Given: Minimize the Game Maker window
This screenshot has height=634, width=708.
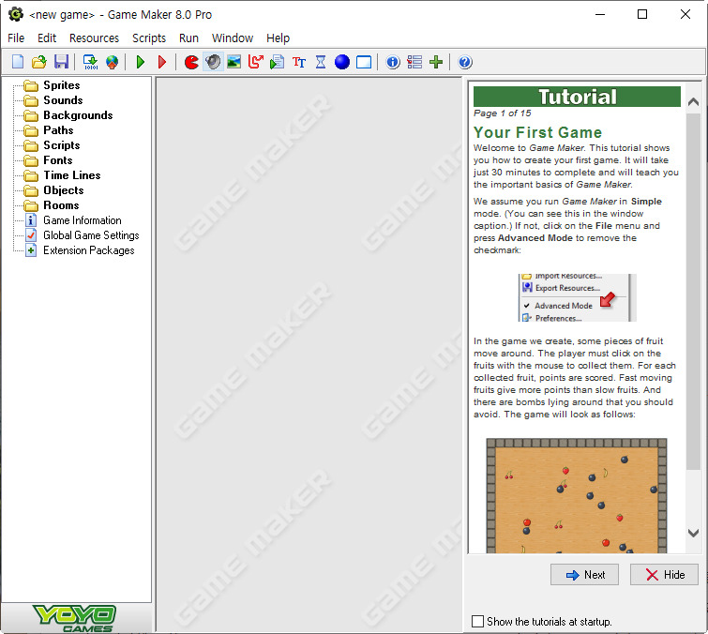Looking at the screenshot, I should pyautogui.click(x=600, y=14).
